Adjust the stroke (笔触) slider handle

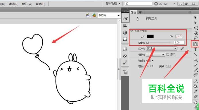148,42
